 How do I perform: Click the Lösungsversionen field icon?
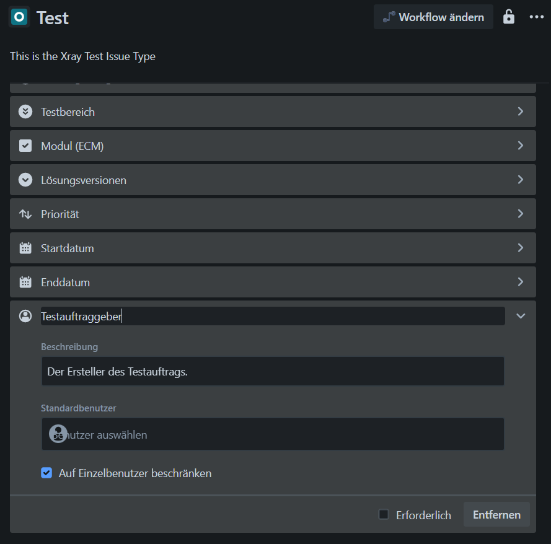(x=25, y=180)
